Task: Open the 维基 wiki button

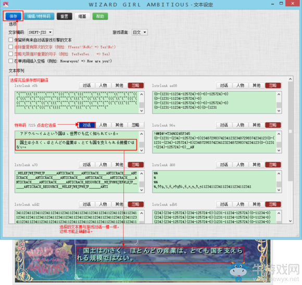Action: pos(82,16)
